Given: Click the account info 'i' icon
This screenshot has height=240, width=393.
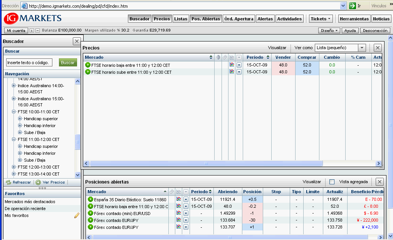Looking at the screenshot, I should click(x=32, y=30).
